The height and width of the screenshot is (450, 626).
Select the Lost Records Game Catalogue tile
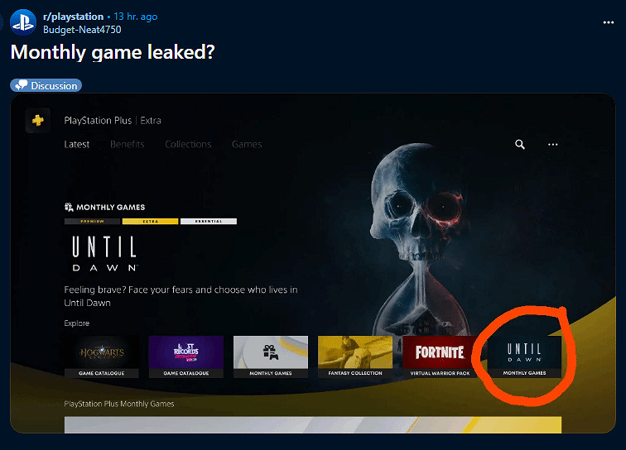[185, 356]
